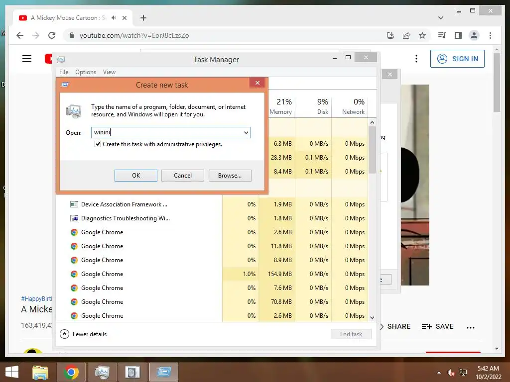Image resolution: width=510 pixels, height=382 pixels.
Task: Open the Chrome three-dot menu
Action: point(490,35)
